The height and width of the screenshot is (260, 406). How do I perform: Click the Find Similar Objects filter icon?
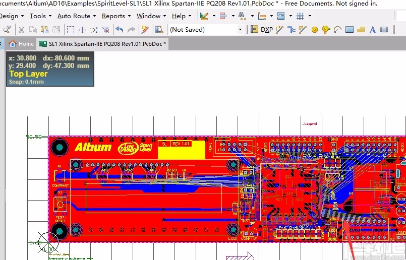click(x=7, y=30)
